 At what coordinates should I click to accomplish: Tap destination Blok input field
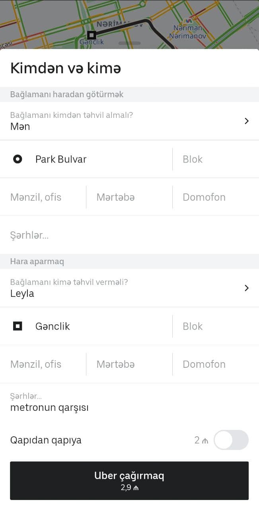click(x=215, y=326)
